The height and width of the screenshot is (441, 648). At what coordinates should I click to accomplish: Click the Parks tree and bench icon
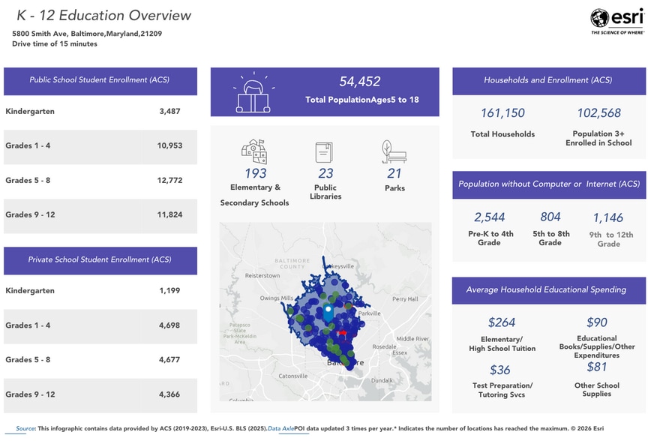pos(394,152)
